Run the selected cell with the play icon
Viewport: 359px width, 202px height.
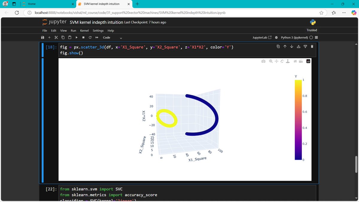(x=77, y=37)
